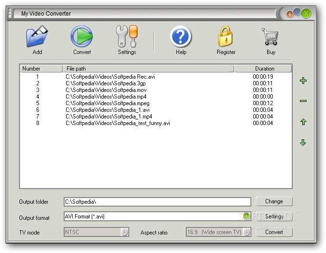Start conversion with the Convert play icon
The width and height of the screenshot is (326, 253).
[82, 36]
